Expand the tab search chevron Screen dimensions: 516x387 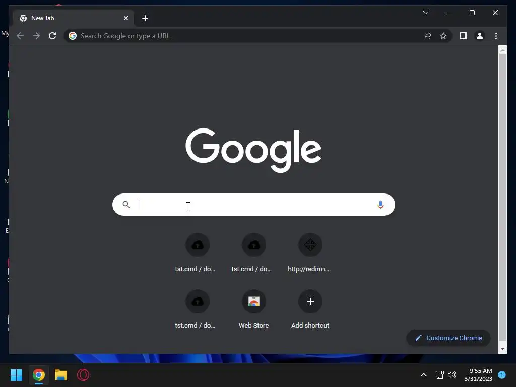(x=425, y=13)
